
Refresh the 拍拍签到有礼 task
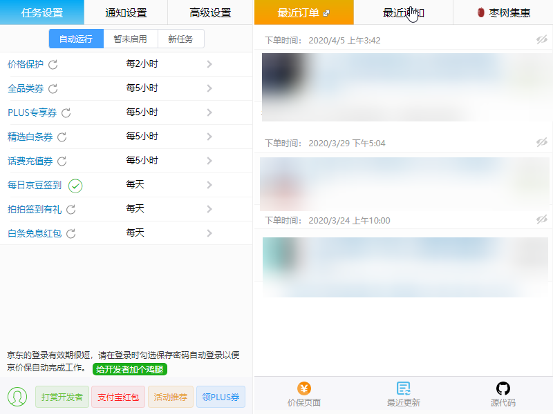[x=71, y=210]
